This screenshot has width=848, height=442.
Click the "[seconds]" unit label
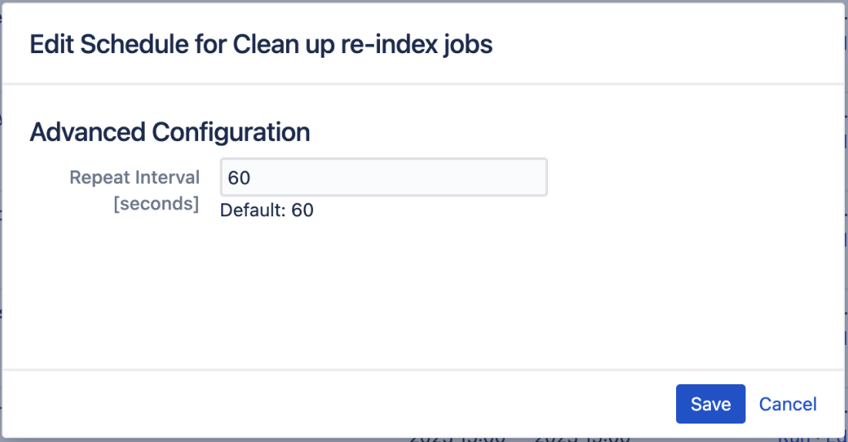click(156, 204)
